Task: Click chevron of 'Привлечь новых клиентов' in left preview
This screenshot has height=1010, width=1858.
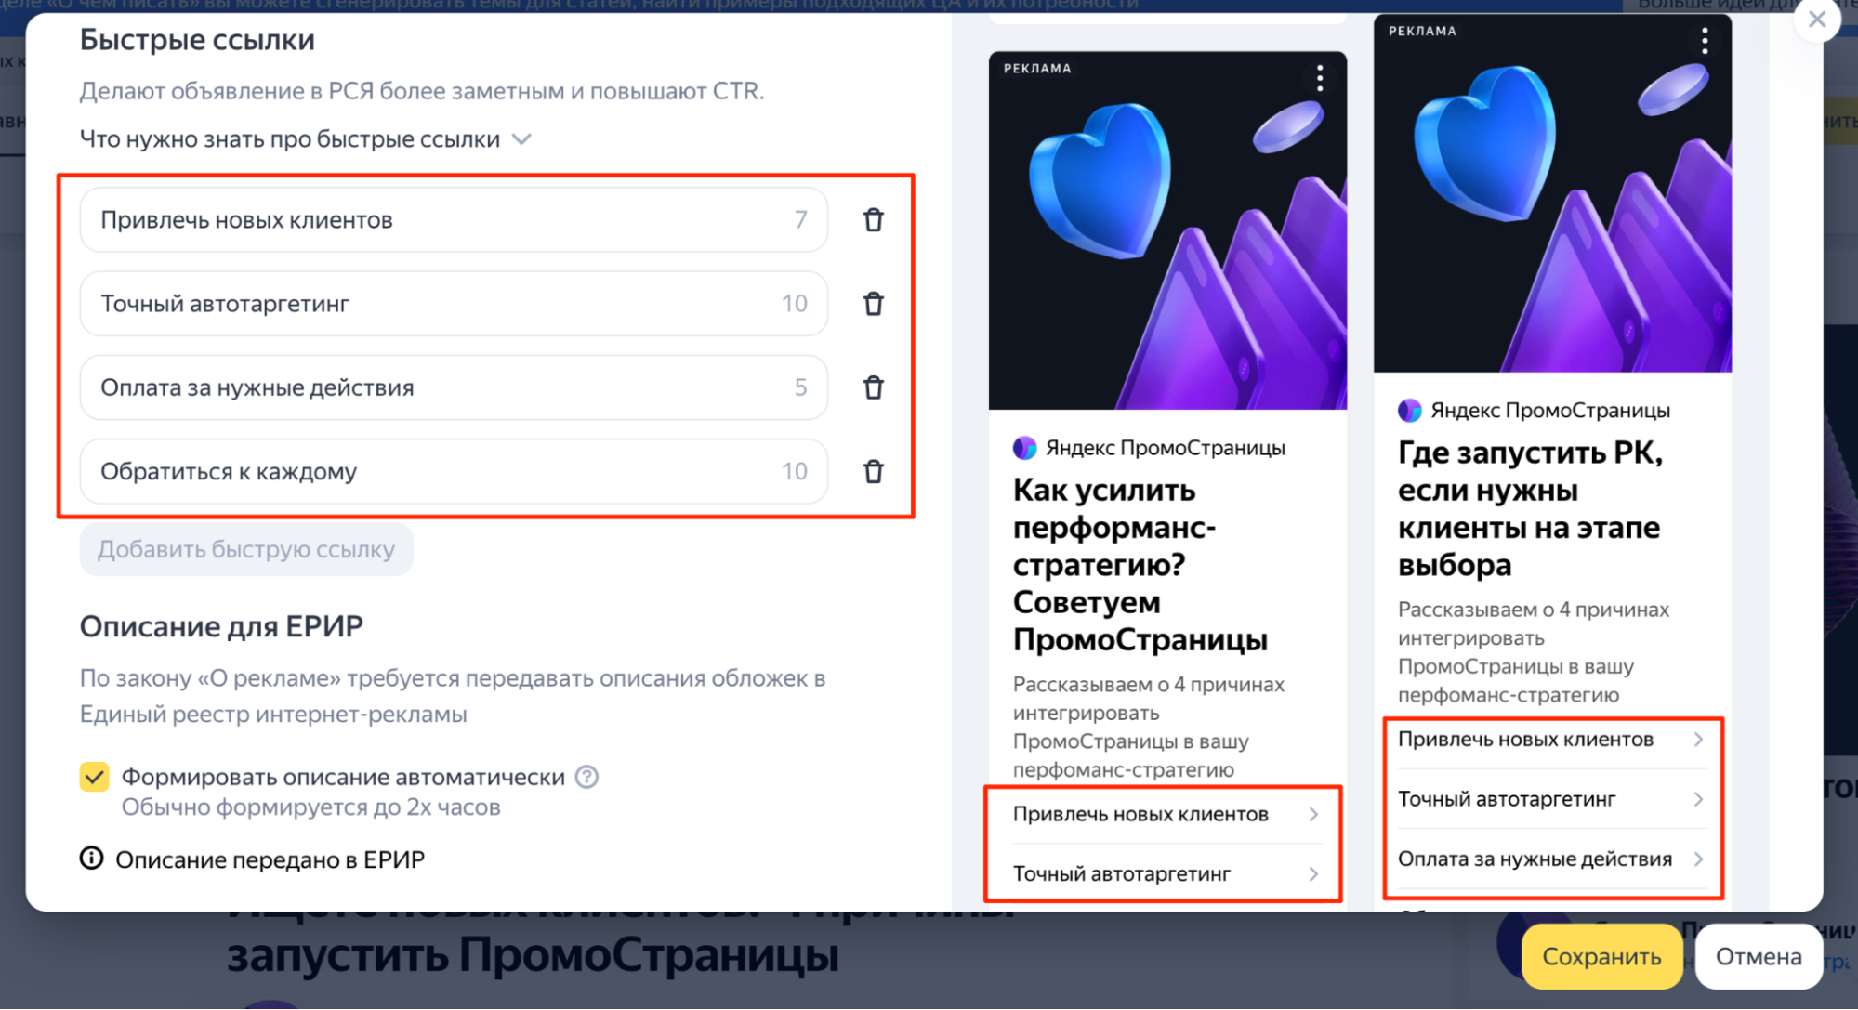Action: coord(1313,815)
